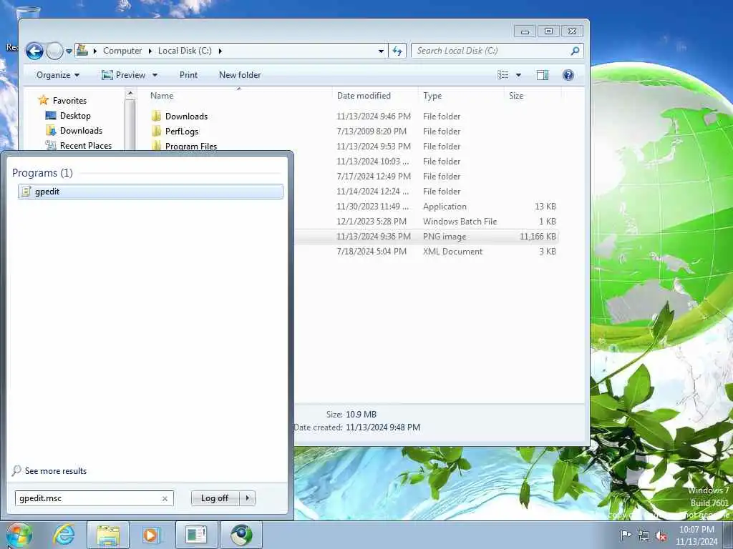Open the view options dropdown arrow

tap(518, 75)
